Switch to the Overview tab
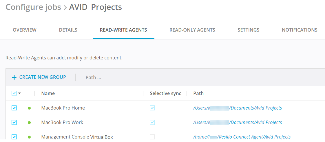Viewport: 325px width, 142px height. pyautogui.click(x=25, y=30)
